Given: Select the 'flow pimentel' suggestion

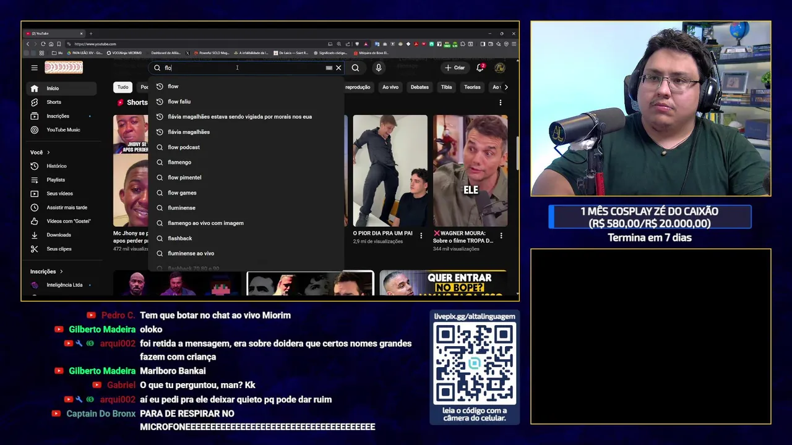Looking at the screenshot, I should tap(246, 177).
